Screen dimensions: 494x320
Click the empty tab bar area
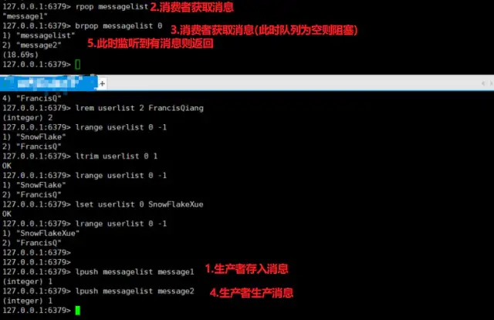coord(292,83)
